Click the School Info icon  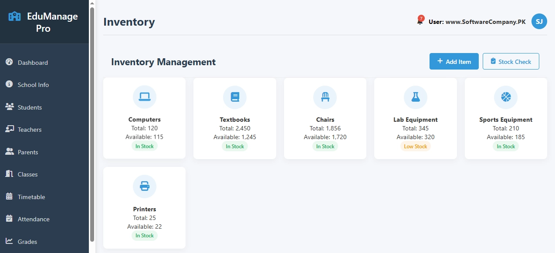coord(9,84)
